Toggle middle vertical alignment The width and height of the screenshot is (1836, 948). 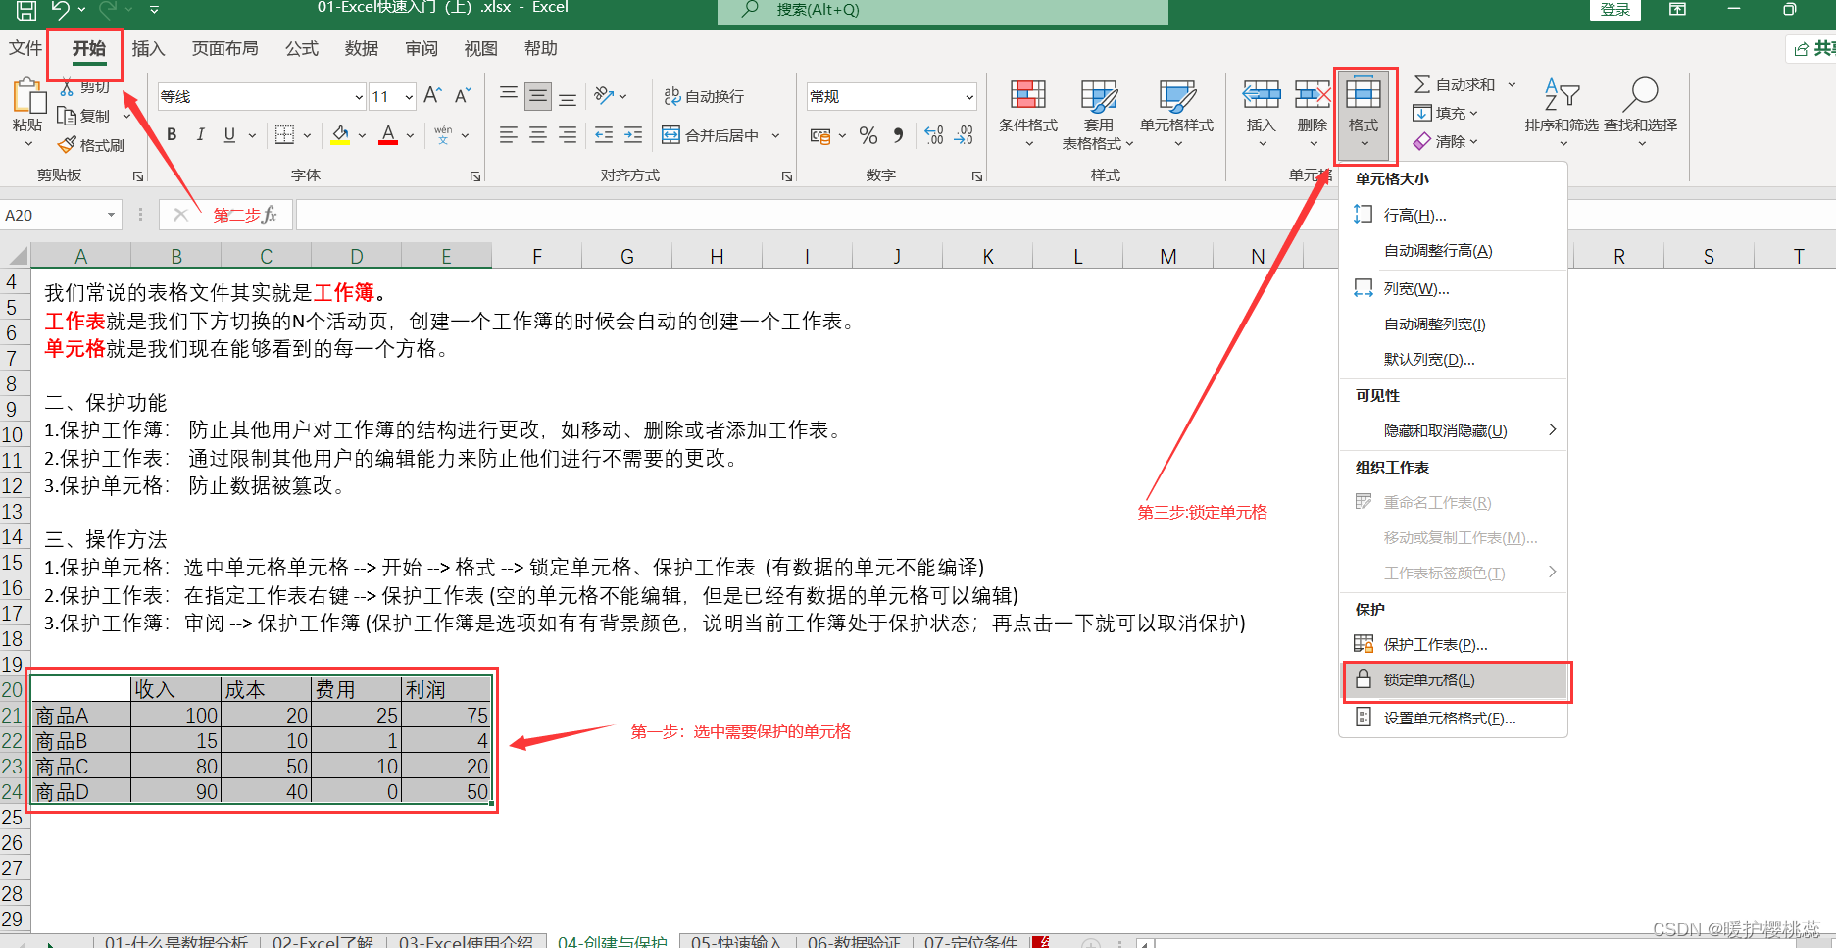pyautogui.click(x=538, y=95)
